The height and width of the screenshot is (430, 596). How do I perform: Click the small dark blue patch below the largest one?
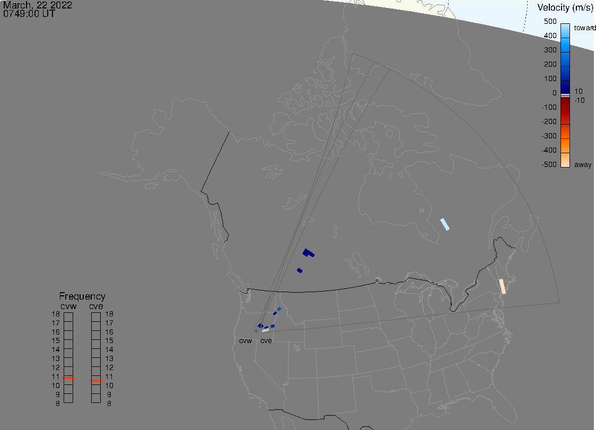[300, 270]
